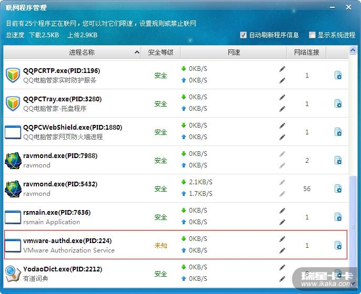Click 未知 security level of vmware-authd.exe
Screen dimensions: 361x294
(161, 246)
